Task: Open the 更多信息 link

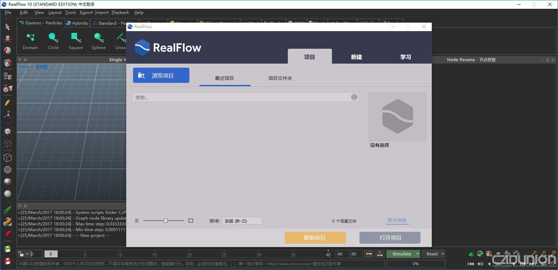Action: (397, 220)
